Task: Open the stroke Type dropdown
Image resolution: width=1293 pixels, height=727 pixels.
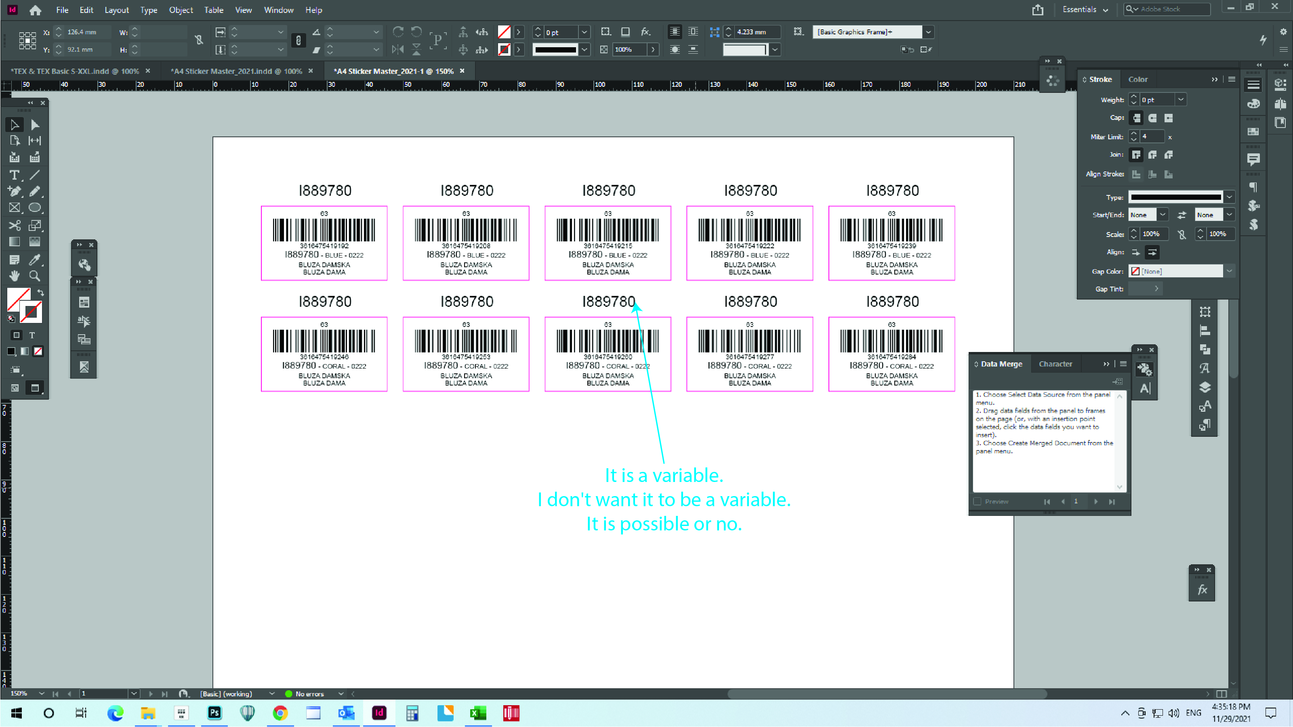Action: click(1229, 197)
